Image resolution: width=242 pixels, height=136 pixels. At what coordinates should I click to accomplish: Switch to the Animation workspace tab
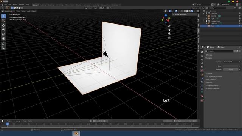[87, 5]
